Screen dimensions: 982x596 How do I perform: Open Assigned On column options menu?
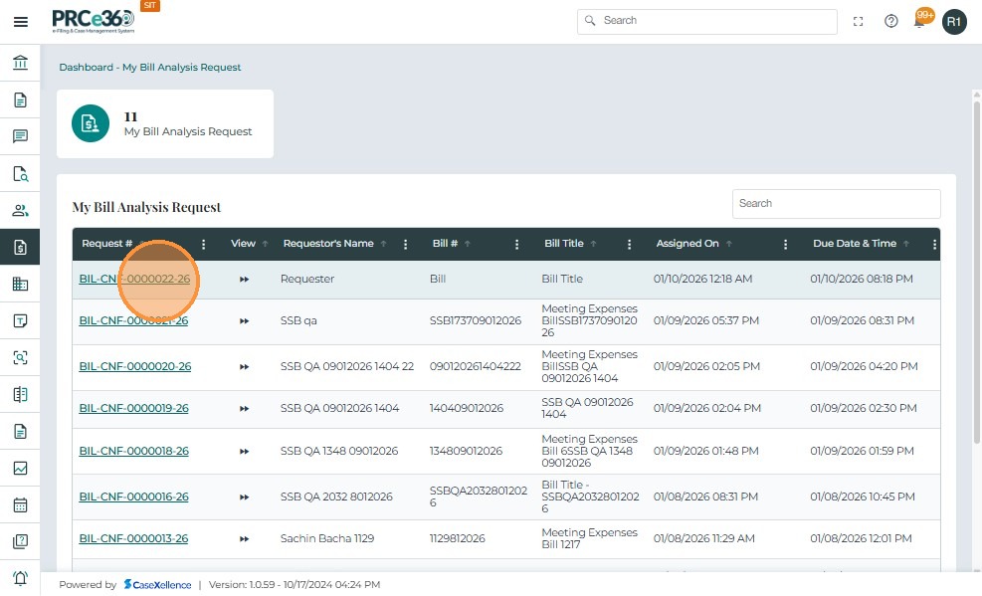785,244
